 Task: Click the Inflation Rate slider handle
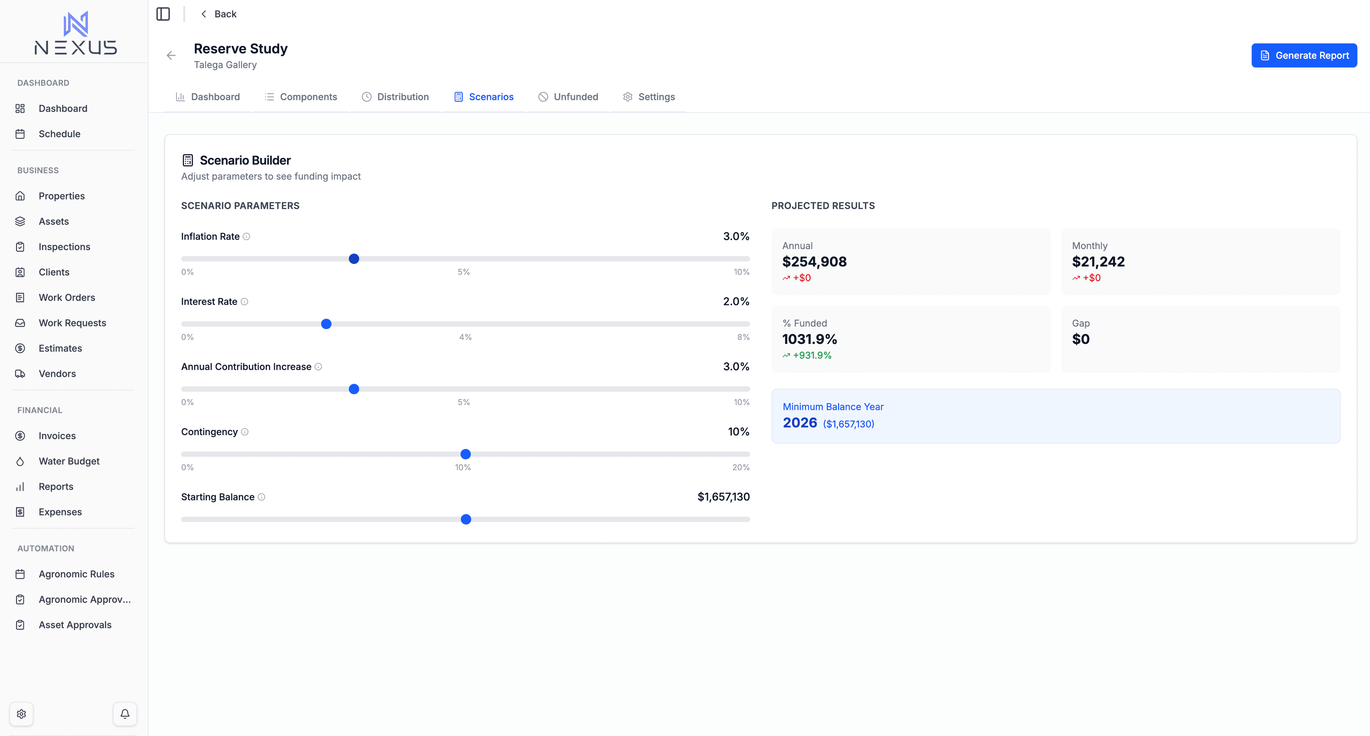click(354, 259)
